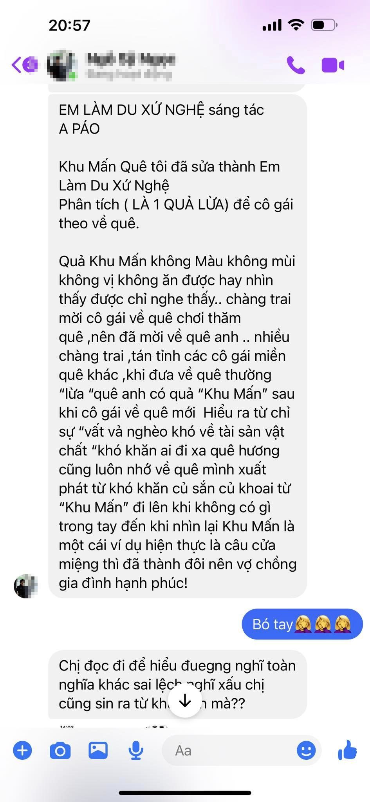Send a thumbs-up like
Image resolution: width=370 pixels, height=802 pixels.
tap(347, 750)
